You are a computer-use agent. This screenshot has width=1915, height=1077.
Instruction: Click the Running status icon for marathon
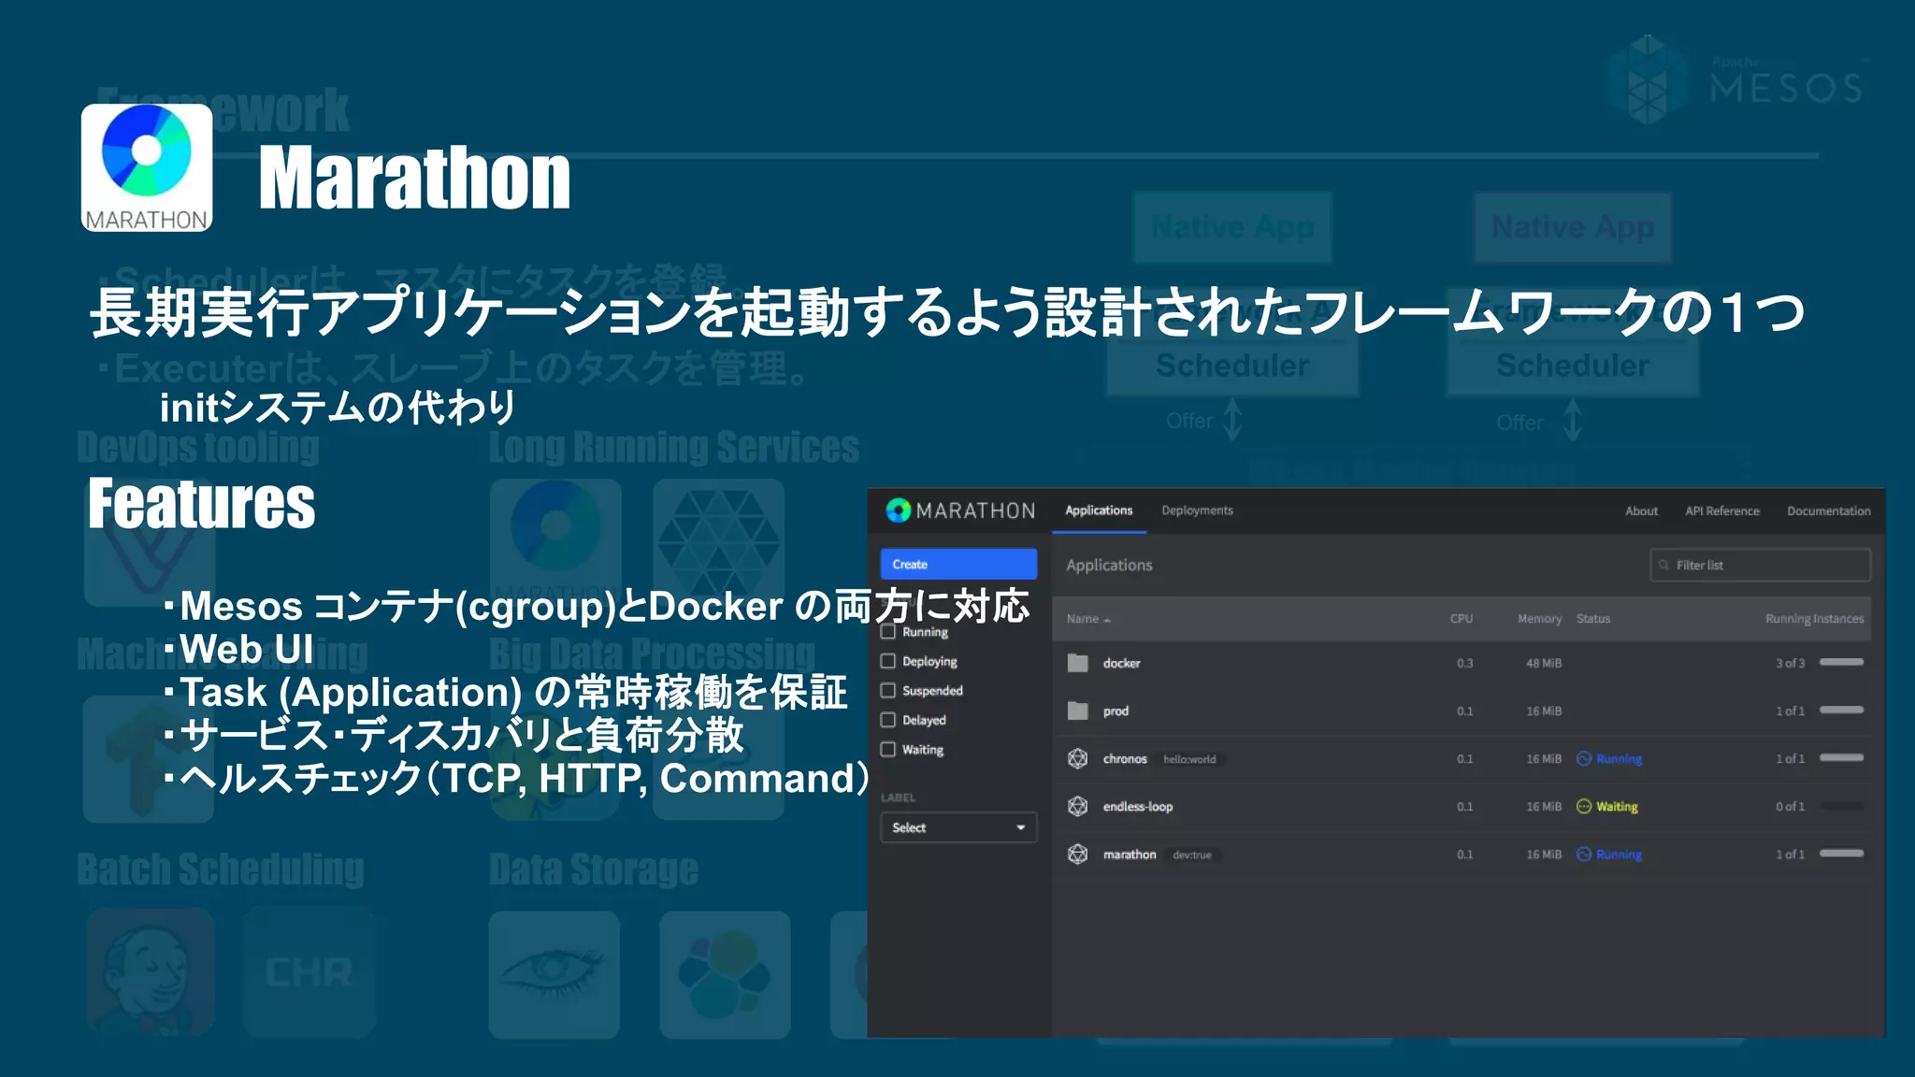point(1584,854)
